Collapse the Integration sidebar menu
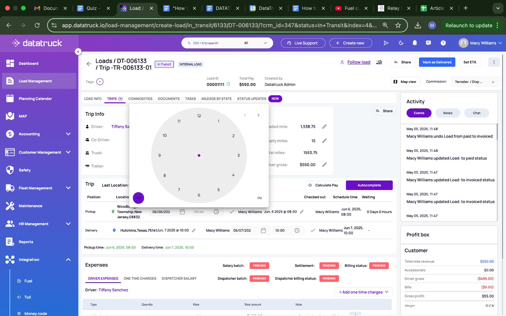 tap(68, 259)
